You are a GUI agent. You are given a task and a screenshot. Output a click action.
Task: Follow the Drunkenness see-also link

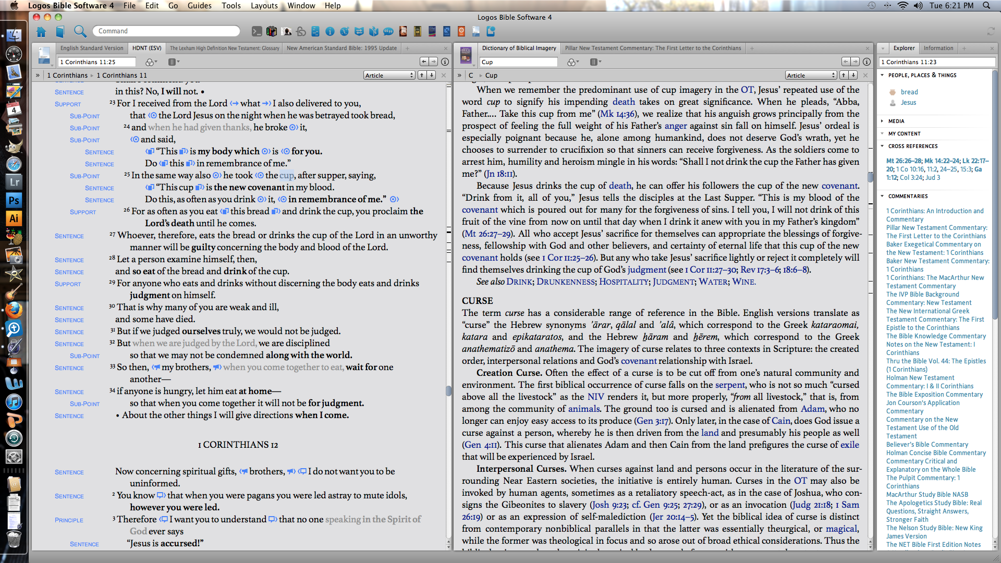[x=566, y=281]
